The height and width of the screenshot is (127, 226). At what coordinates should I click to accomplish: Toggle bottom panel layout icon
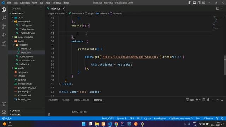(x=194, y=3)
